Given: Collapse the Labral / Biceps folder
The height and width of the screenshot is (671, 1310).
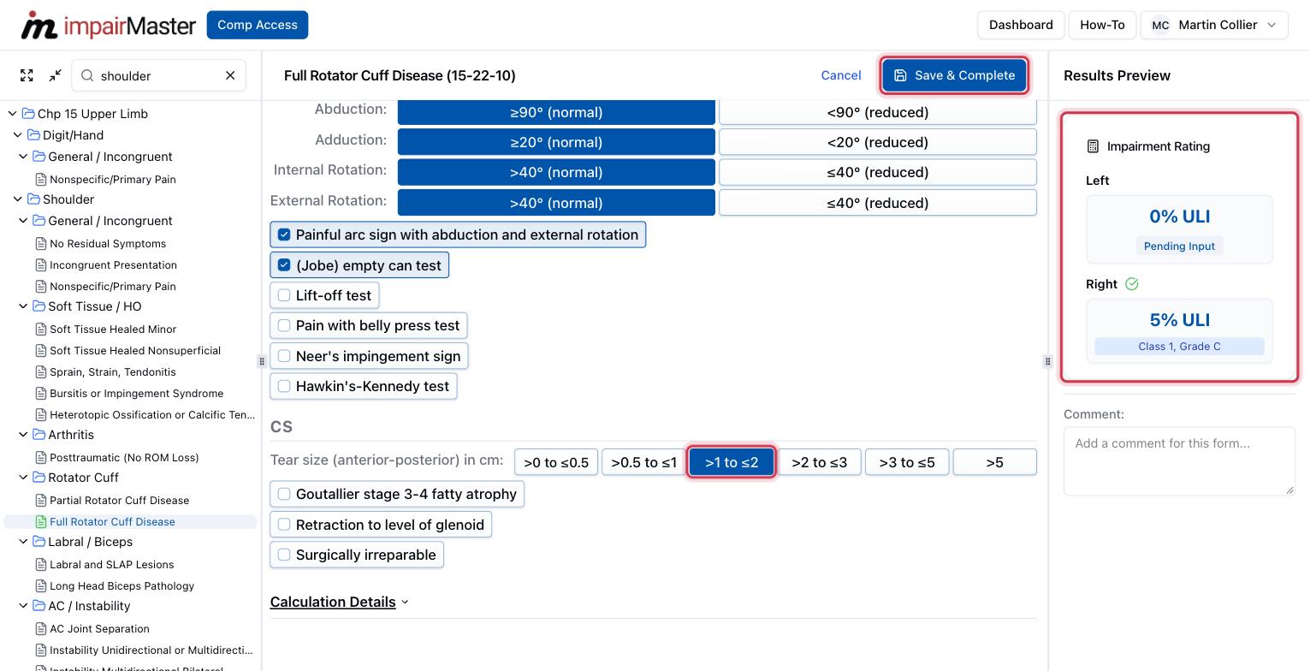Looking at the screenshot, I should coord(23,542).
